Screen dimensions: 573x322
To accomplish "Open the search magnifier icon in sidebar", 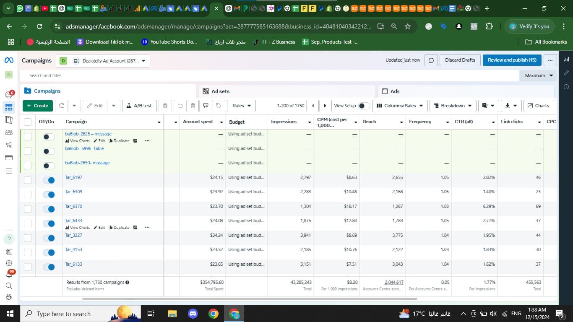I will 9,286.
